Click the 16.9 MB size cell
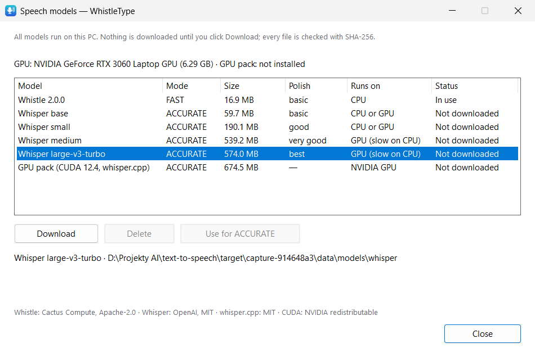This screenshot has width=535, height=352. click(x=239, y=100)
